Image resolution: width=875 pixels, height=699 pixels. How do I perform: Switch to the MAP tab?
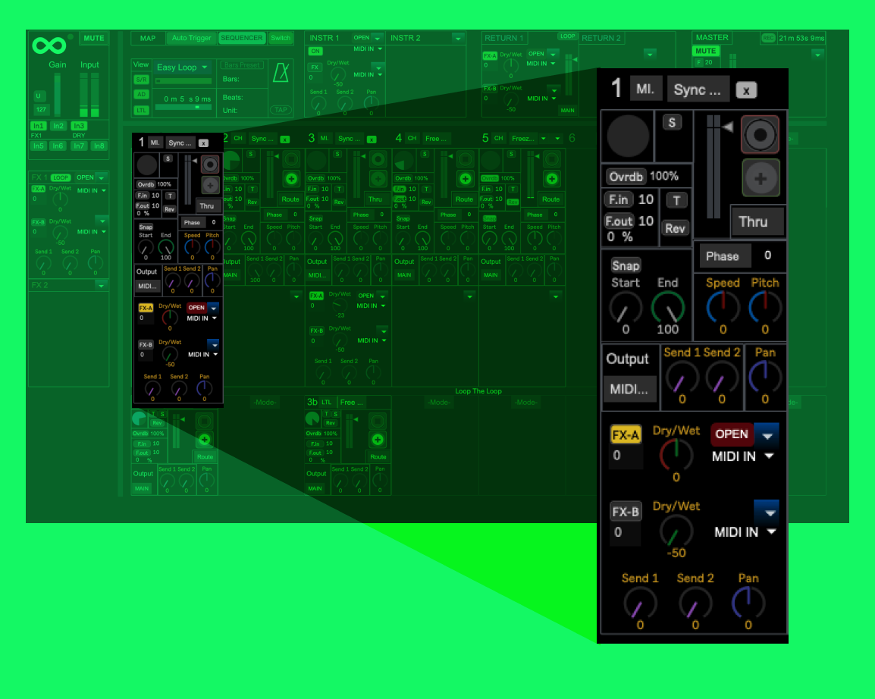coord(148,39)
